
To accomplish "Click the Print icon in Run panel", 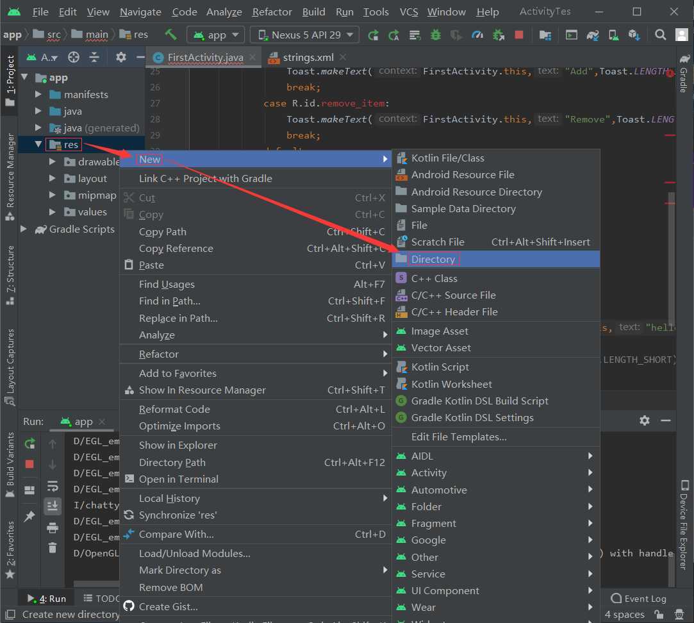I will (x=53, y=527).
